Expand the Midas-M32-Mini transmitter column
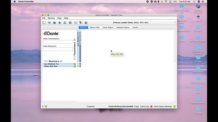The width and height of the screenshot is (218, 122). pos(80,31)
